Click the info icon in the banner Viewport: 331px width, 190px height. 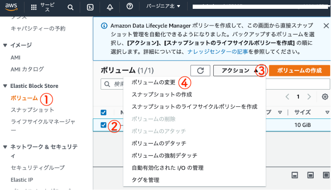click(x=104, y=26)
